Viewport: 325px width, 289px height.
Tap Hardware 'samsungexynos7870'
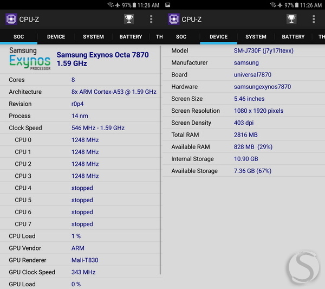262,87
